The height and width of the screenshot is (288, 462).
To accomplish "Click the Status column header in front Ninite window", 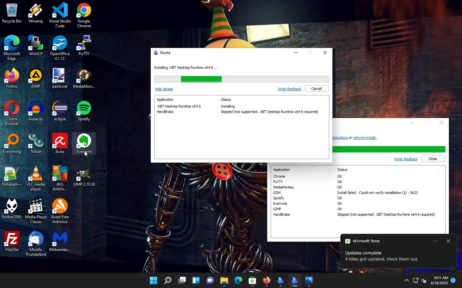I will pyautogui.click(x=270, y=100).
